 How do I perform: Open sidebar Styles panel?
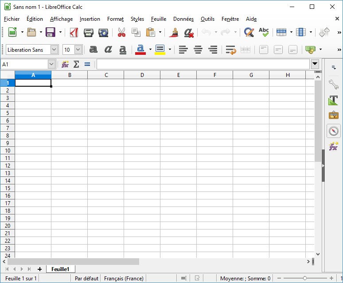click(x=333, y=100)
